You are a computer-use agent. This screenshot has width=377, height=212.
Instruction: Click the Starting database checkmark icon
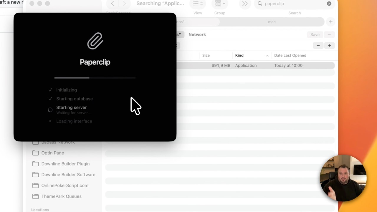(x=50, y=99)
